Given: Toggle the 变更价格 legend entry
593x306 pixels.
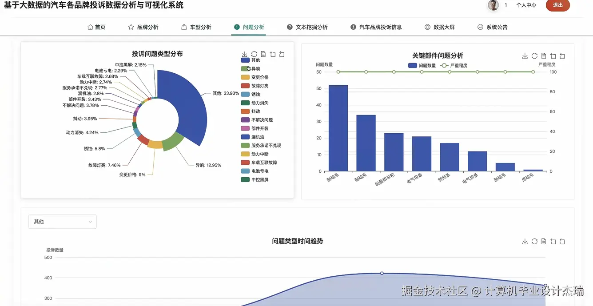Looking at the screenshot, I should tap(255, 77).
